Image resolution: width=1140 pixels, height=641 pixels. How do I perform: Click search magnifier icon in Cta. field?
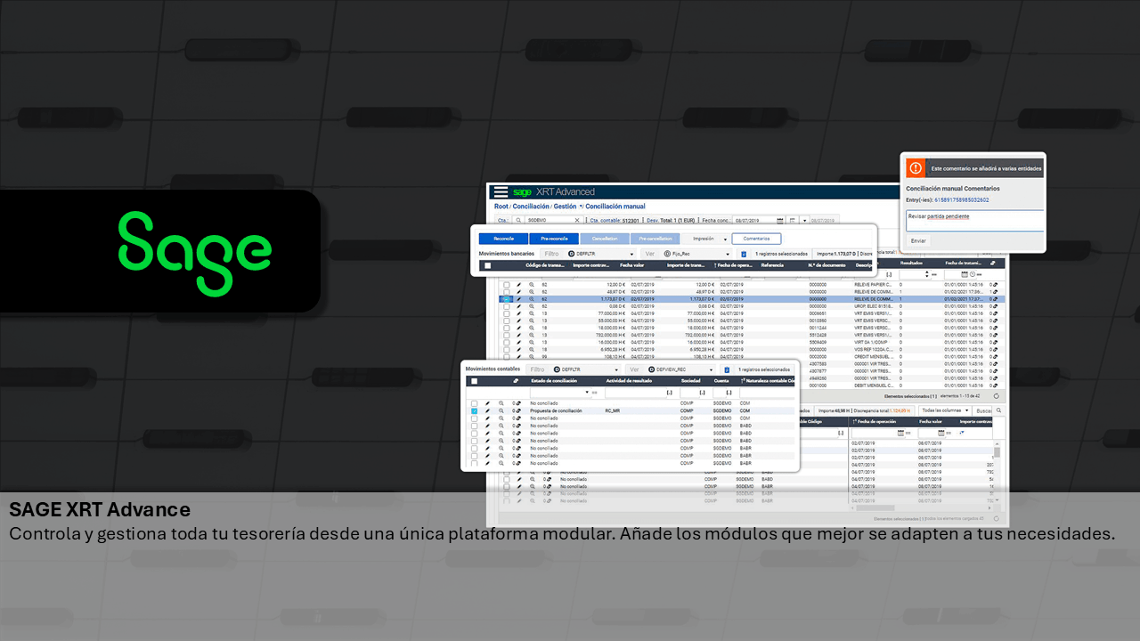pos(518,220)
